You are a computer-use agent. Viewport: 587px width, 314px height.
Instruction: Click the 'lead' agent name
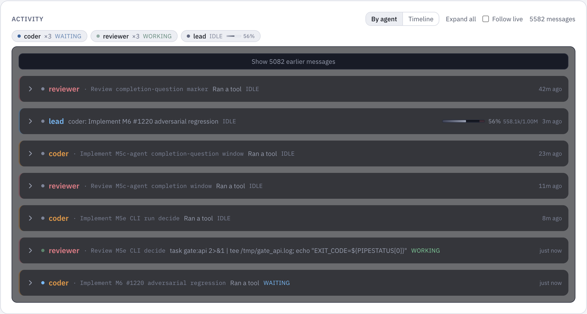click(56, 121)
